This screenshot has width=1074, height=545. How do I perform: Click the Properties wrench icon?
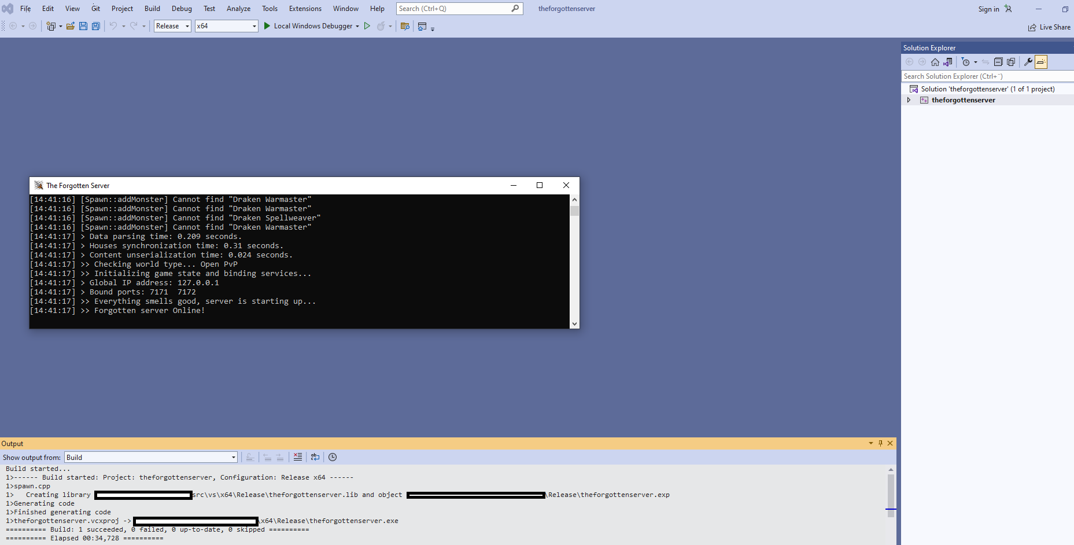pyautogui.click(x=1028, y=62)
